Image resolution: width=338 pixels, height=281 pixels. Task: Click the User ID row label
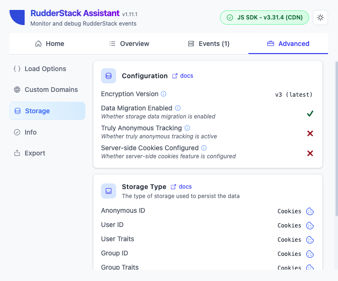(x=112, y=225)
